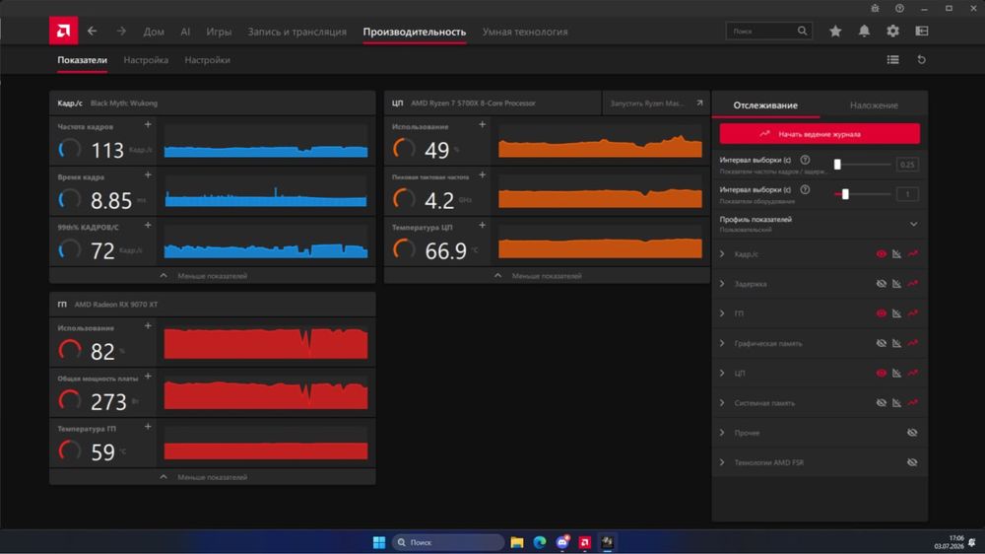This screenshot has height=554, width=985.
Task: Expand the Системная память group
Action: [722, 403]
